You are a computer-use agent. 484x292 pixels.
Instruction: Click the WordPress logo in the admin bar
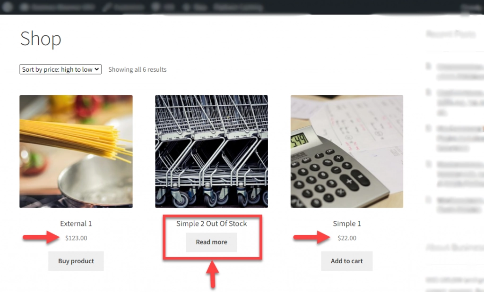[8, 7]
